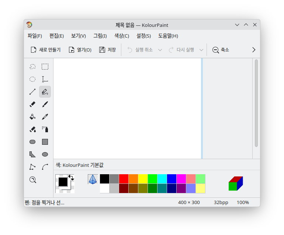The image size is (284, 235).
Task: Select the Flood Fill bucket tool
Action: point(32,117)
